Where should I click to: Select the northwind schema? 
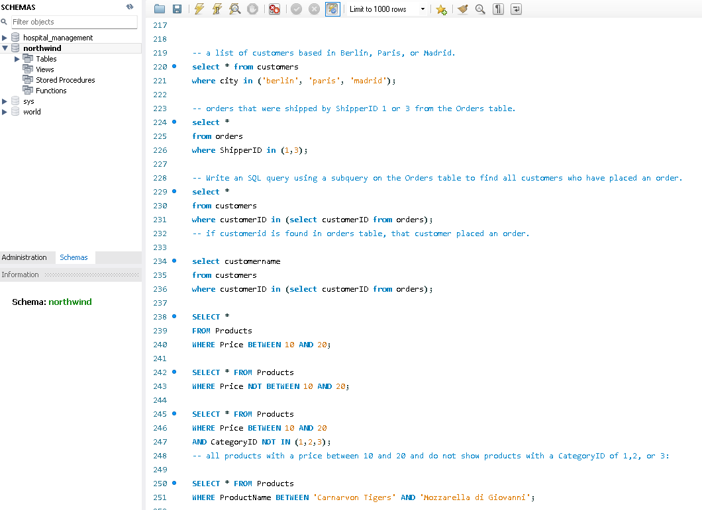pos(42,48)
